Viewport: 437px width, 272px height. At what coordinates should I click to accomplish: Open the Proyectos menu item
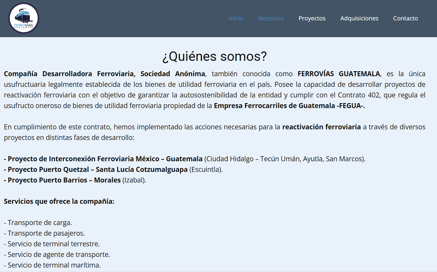(312, 18)
